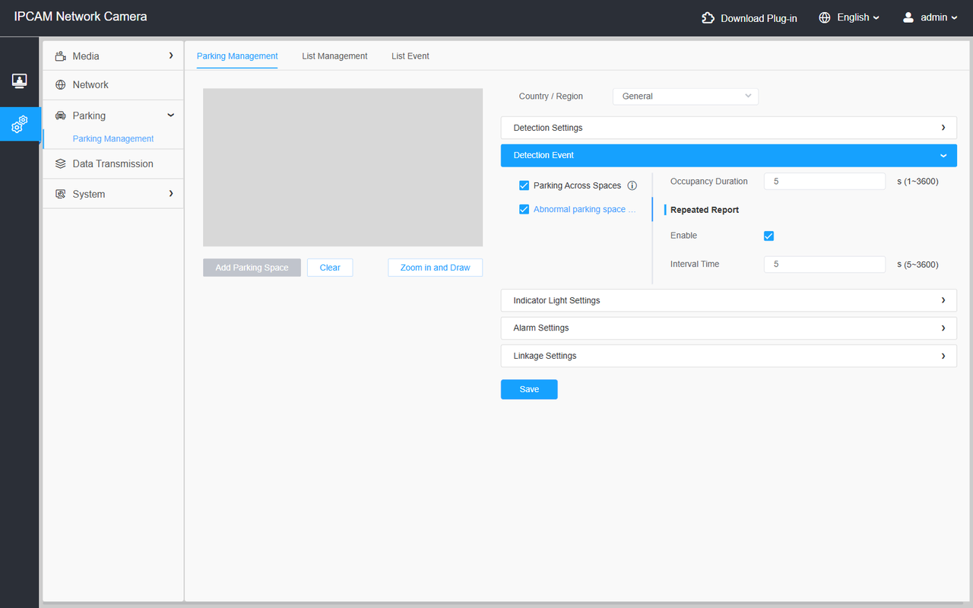Open the English language dropdown

click(857, 17)
